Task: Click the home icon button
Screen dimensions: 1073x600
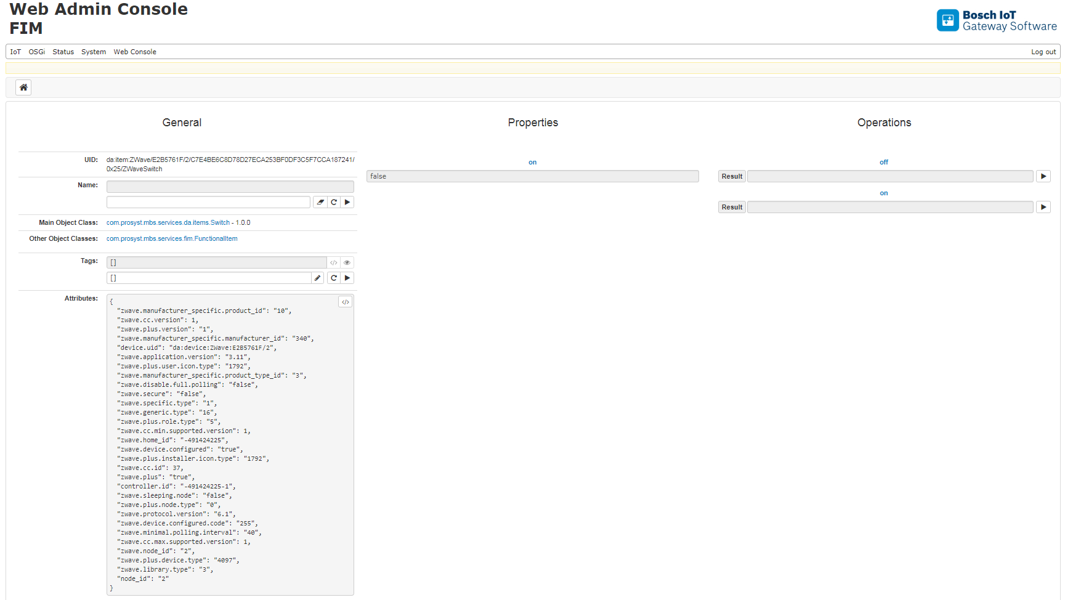Action: (x=23, y=87)
